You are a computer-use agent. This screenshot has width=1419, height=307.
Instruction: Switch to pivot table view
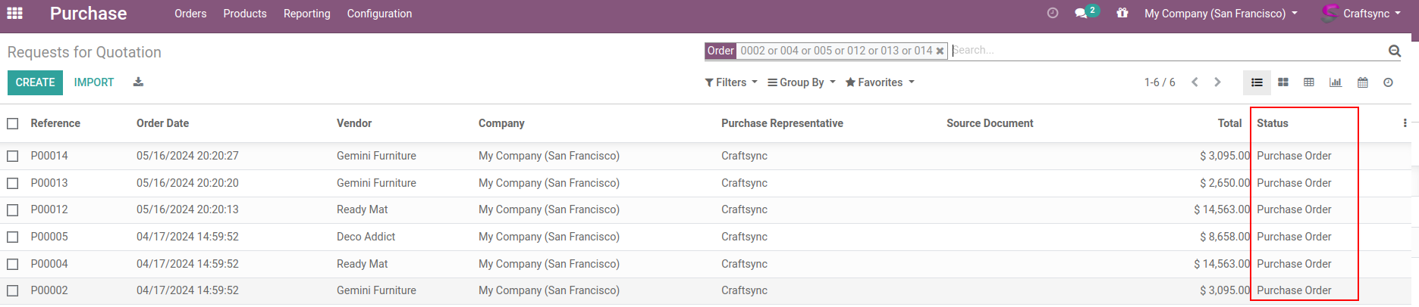(x=1309, y=82)
